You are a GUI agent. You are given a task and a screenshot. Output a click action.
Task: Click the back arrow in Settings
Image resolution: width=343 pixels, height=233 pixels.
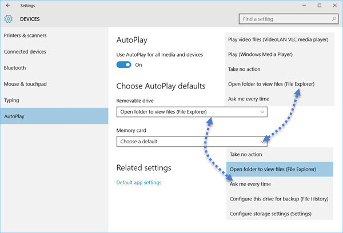pyautogui.click(x=9, y=6)
